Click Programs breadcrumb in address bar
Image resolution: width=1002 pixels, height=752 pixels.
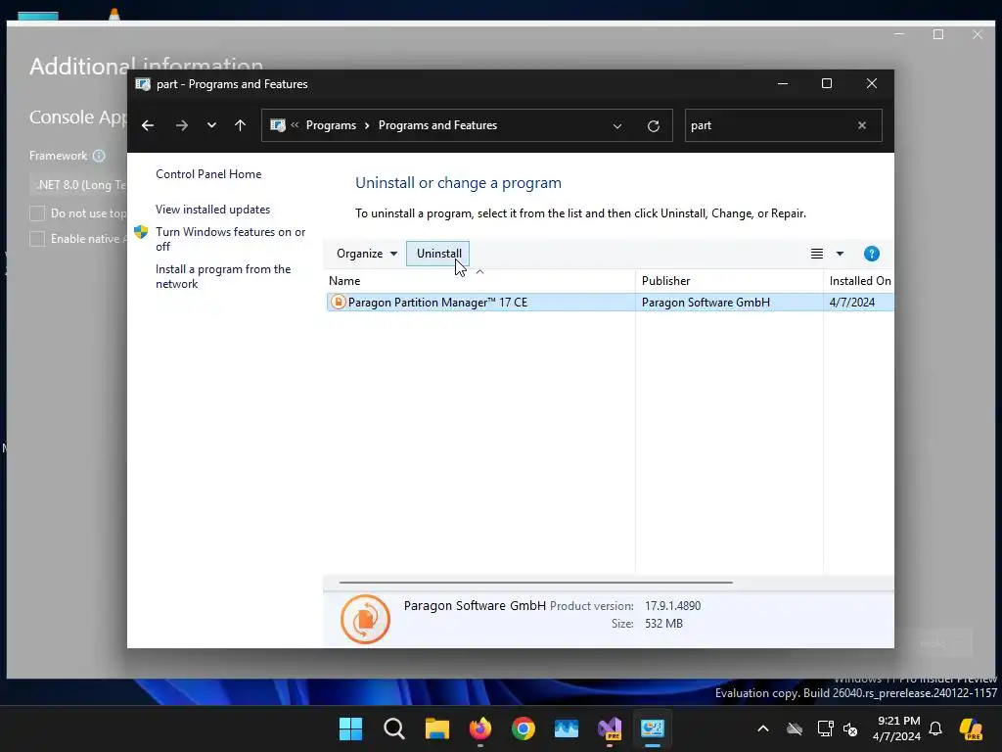[x=331, y=125]
